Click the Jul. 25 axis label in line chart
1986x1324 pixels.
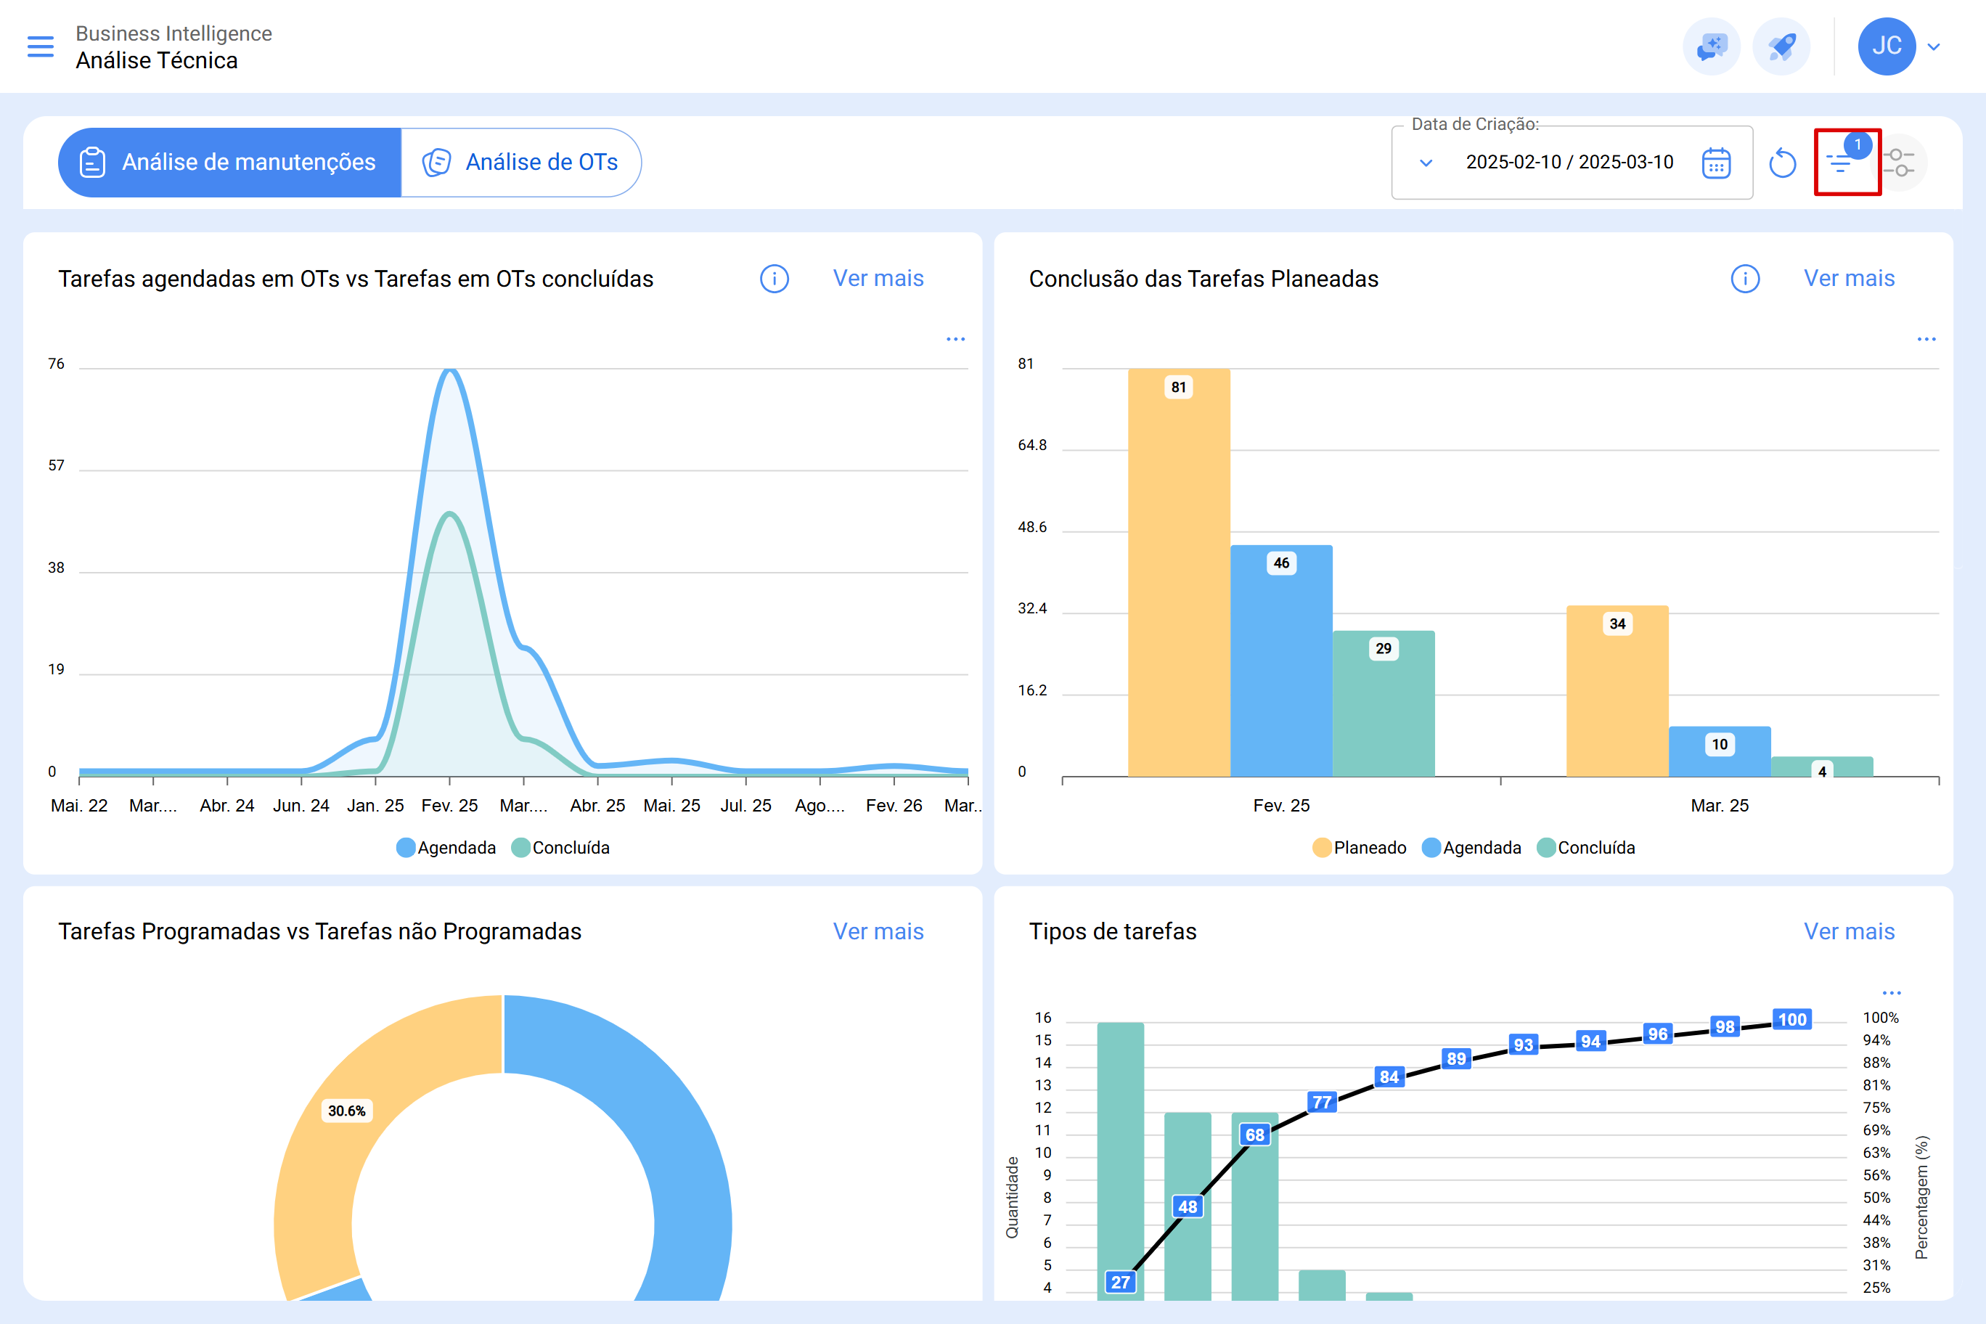[745, 806]
